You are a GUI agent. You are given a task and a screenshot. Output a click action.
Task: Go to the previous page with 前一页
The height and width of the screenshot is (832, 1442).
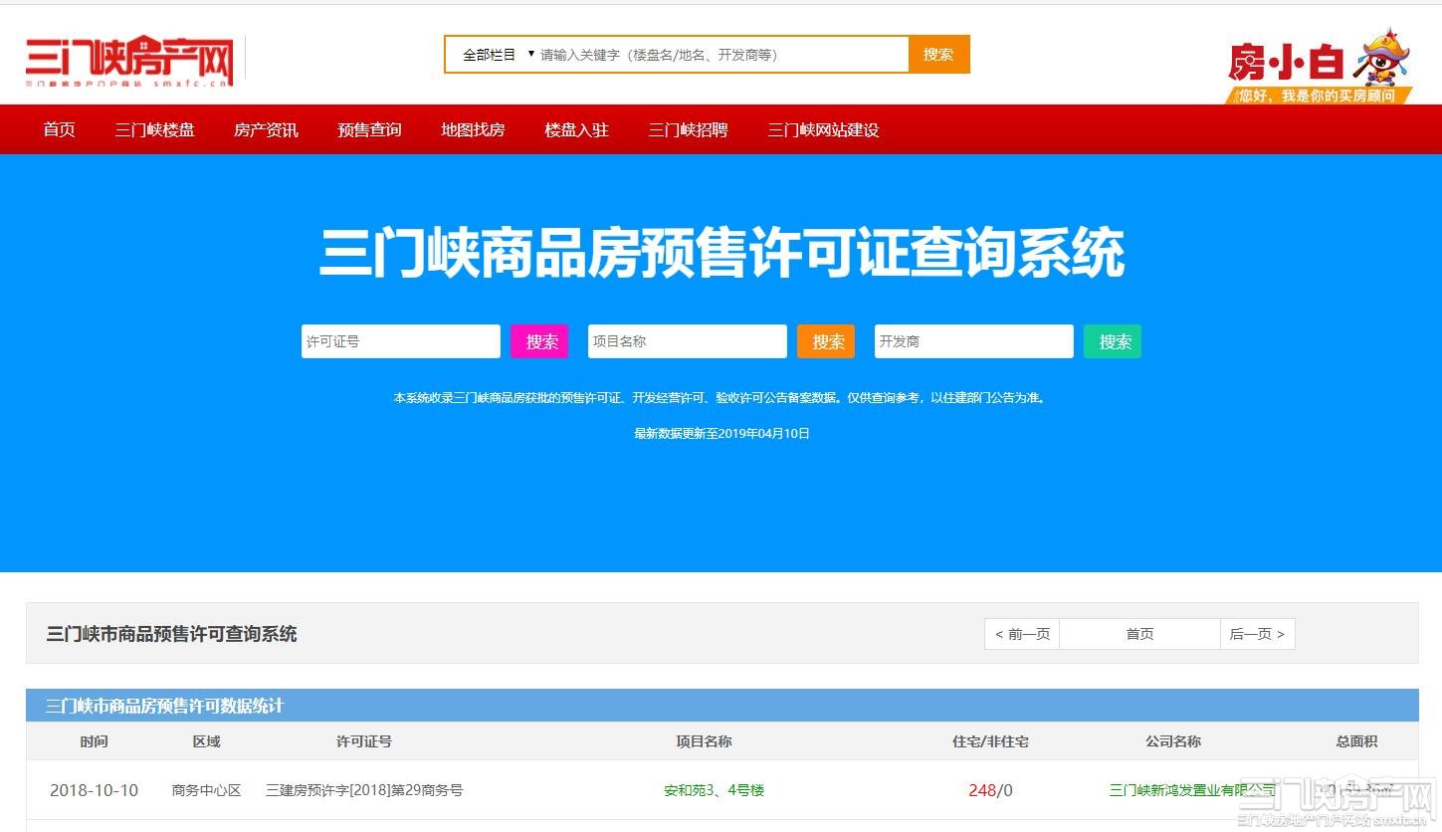[x=1022, y=634]
